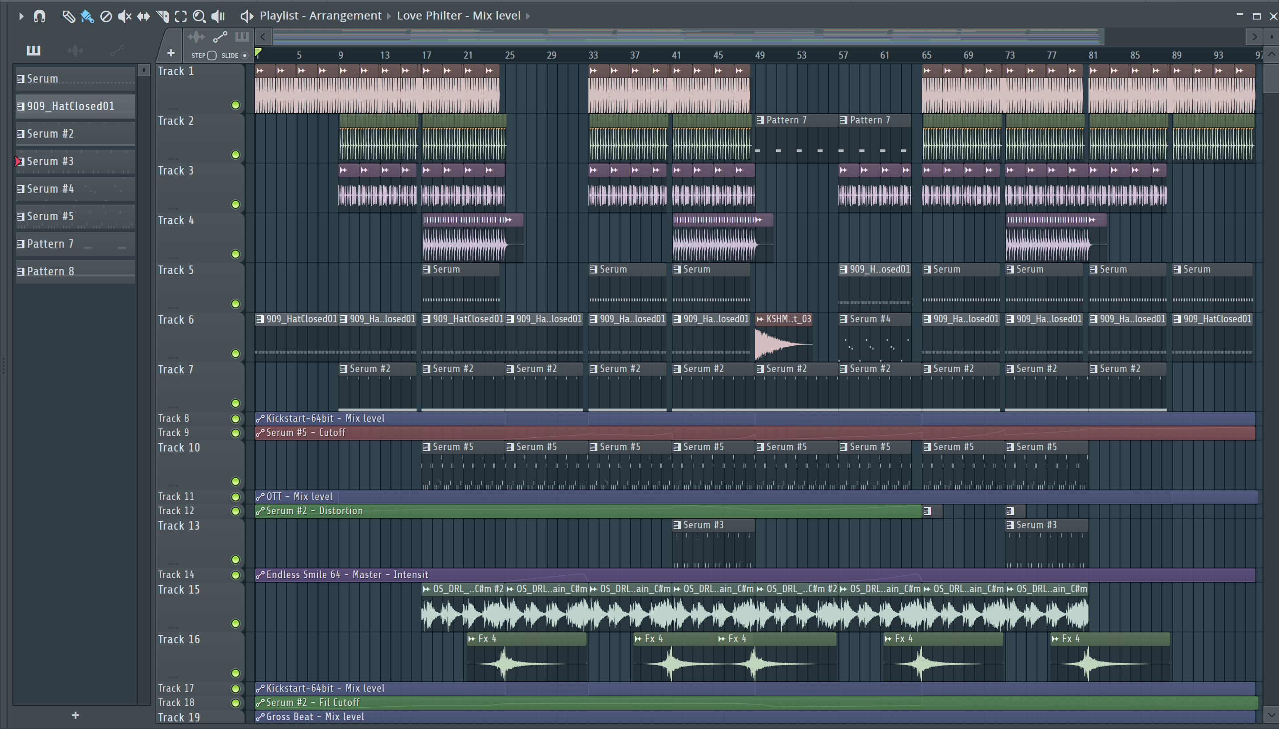Select the Track 13 header label
The image size is (1279, 729).
(x=179, y=526)
